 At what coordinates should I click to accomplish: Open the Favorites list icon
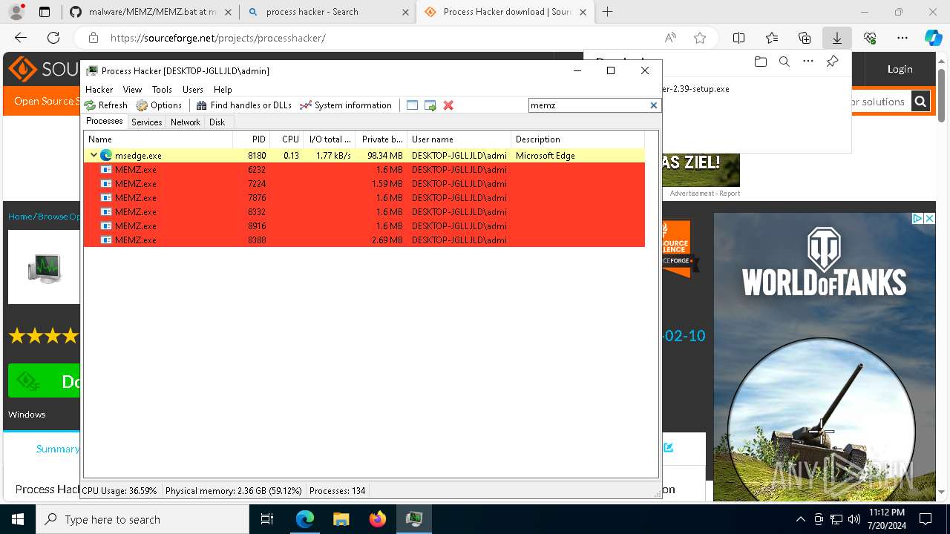[x=772, y=38]
